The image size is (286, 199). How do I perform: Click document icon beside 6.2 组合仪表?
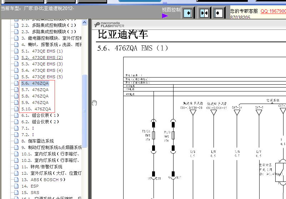click(x=16, y=122)
